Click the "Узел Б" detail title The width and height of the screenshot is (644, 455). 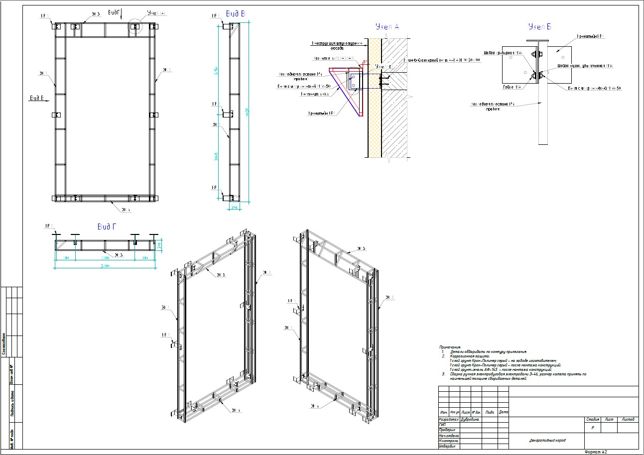[x=541, y=27]
